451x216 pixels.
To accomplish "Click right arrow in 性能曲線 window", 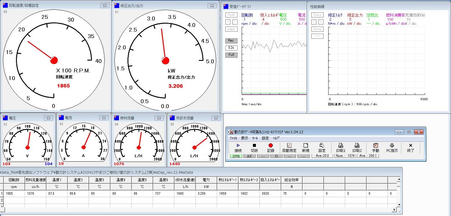I will pyautogui.click(x=321, y=22).
